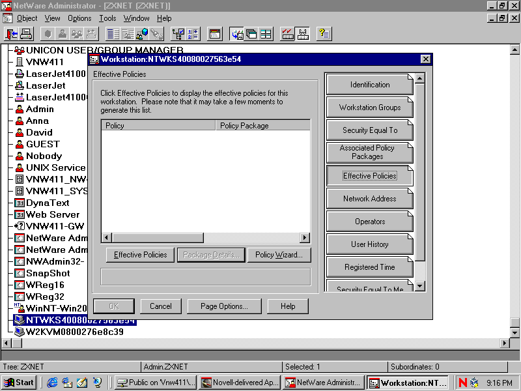Show the Network Address page
This screenshot has height=391, width=521.
(x=370, y=199)
